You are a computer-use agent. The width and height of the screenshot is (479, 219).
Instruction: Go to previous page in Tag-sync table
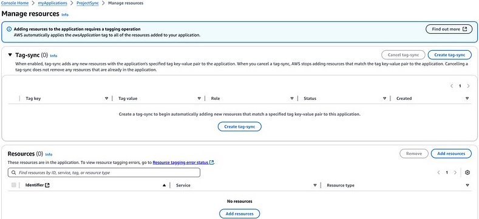pos(452,86)
